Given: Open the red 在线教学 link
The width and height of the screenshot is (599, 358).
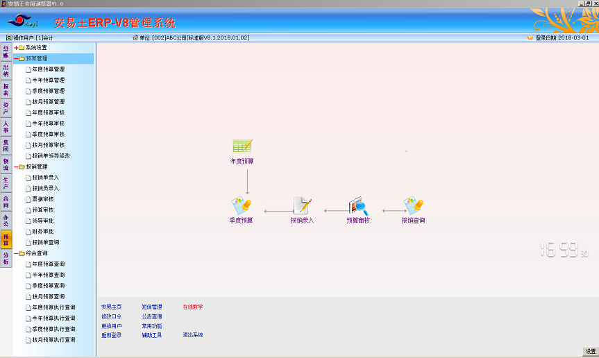Looking at the screenshot, I should pyautogui.click(x=193, y=307).
